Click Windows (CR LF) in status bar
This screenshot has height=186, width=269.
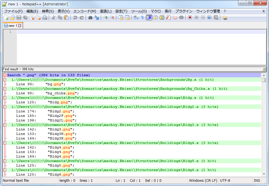coord(203,181)
